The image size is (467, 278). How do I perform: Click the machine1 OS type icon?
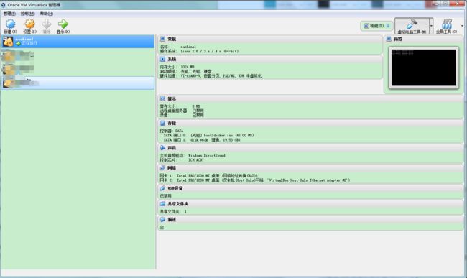coord(8,42)
